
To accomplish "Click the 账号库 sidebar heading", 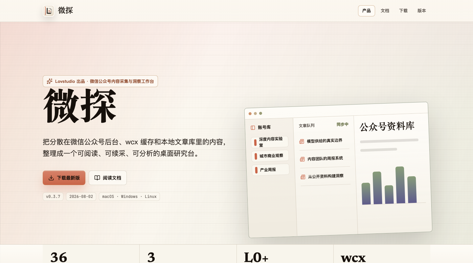I will click(x=264, y=127).
